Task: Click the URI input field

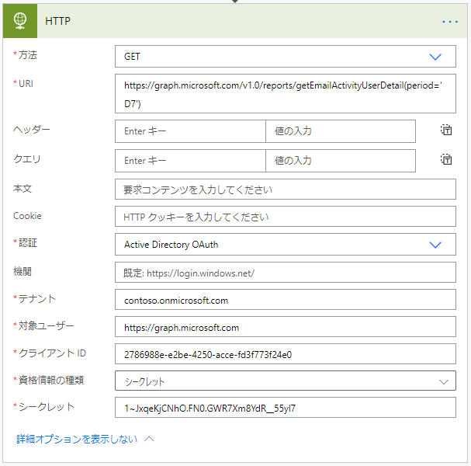Action: 286,94
